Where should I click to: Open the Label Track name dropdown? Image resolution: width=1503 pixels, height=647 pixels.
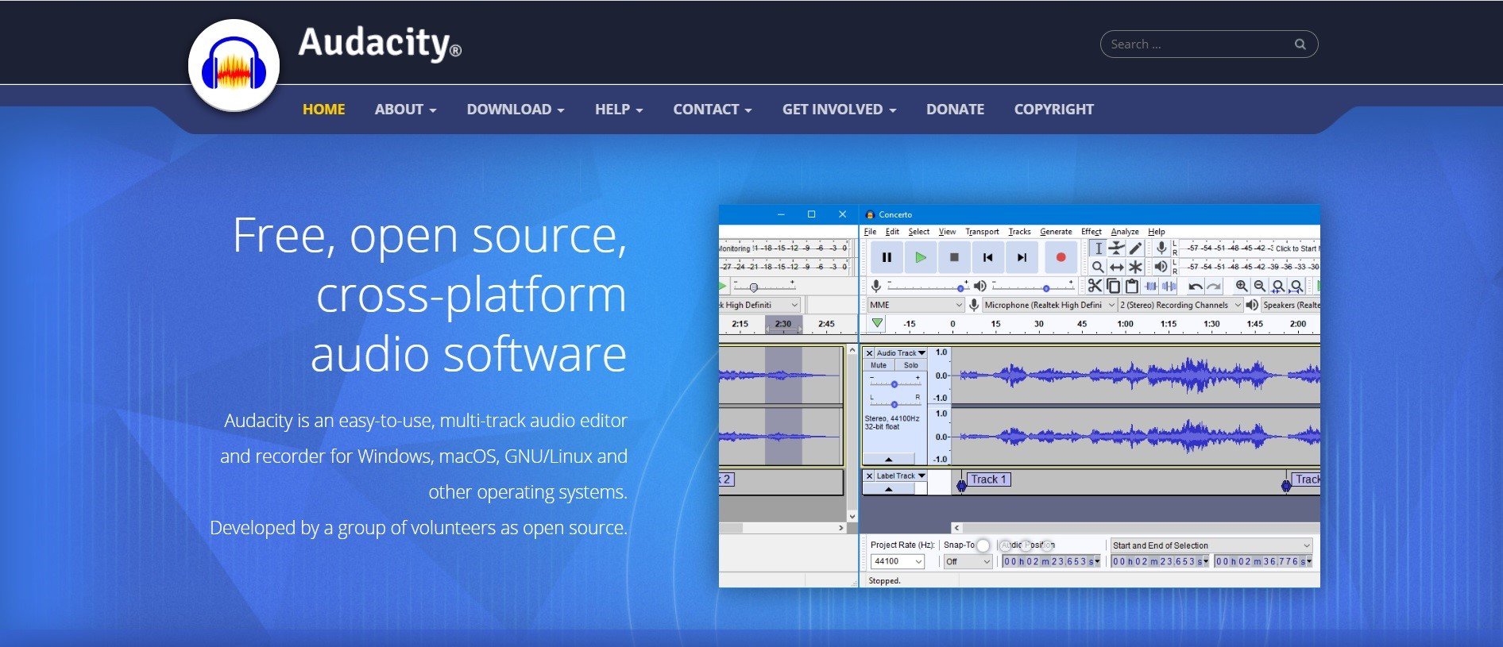(x=901, y=476)
